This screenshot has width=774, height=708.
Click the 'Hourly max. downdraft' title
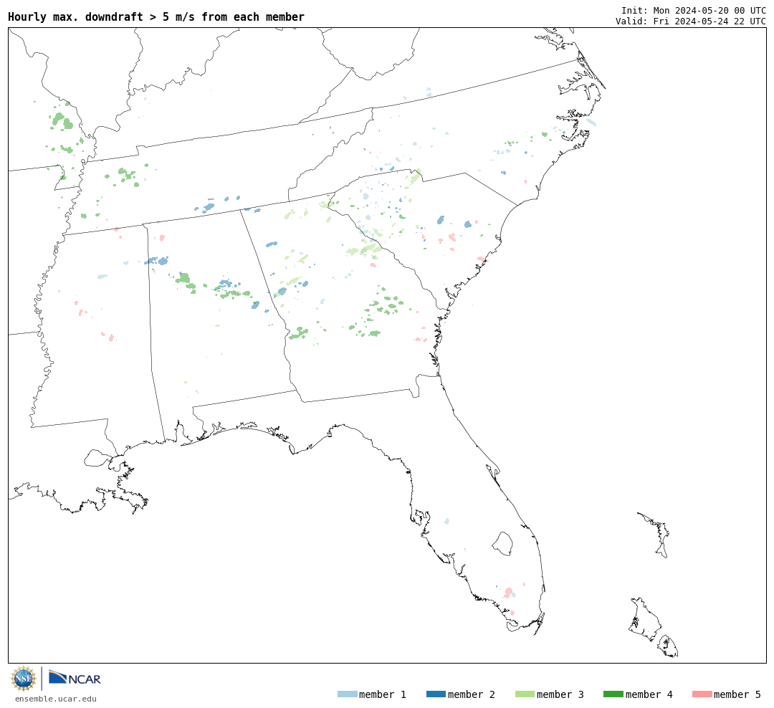[x=156, y=16]
